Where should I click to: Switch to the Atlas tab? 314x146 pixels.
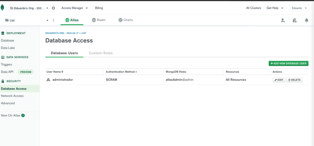click(72, 20)
